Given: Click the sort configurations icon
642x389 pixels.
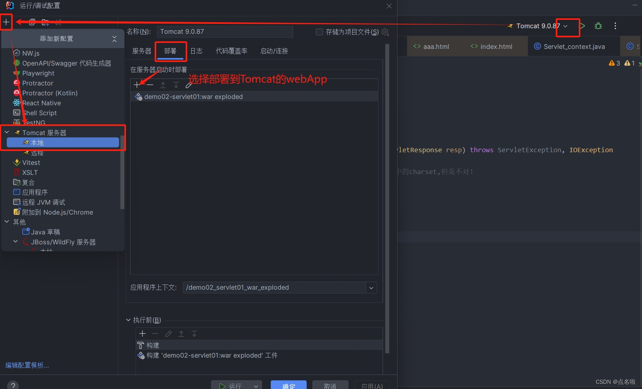Looking at the screenshot, I should click(58, 22).
